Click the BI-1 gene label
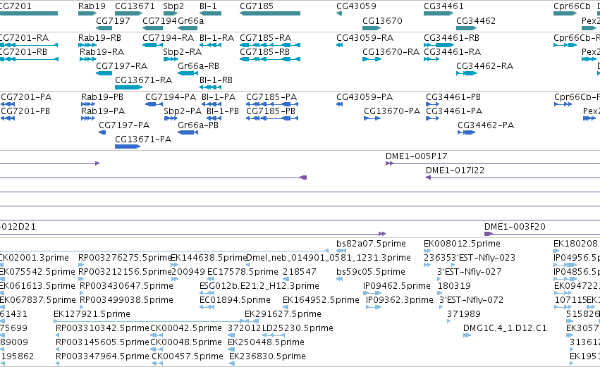 click(x=208, y=6)
